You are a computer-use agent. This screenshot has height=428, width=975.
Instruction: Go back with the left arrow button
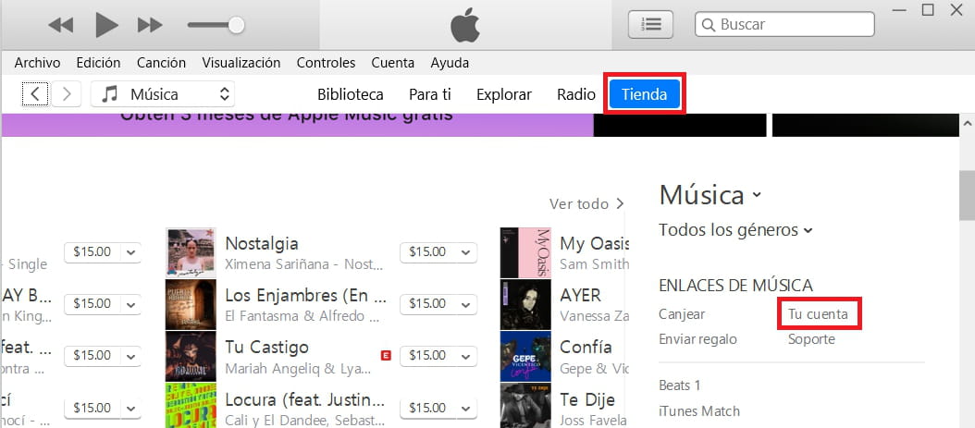(35, 93)
